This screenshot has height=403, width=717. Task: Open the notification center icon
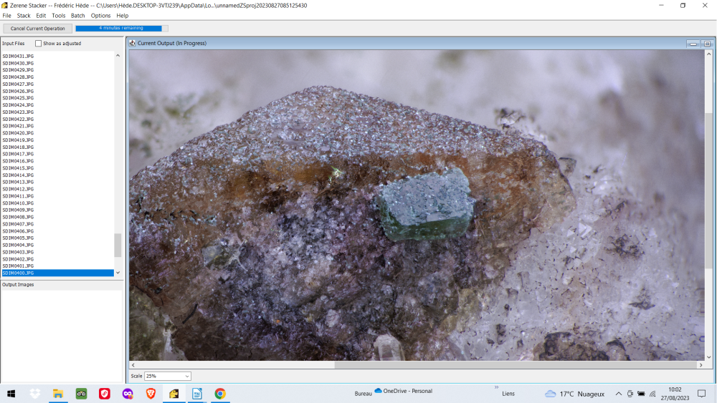tap(701, 394)
